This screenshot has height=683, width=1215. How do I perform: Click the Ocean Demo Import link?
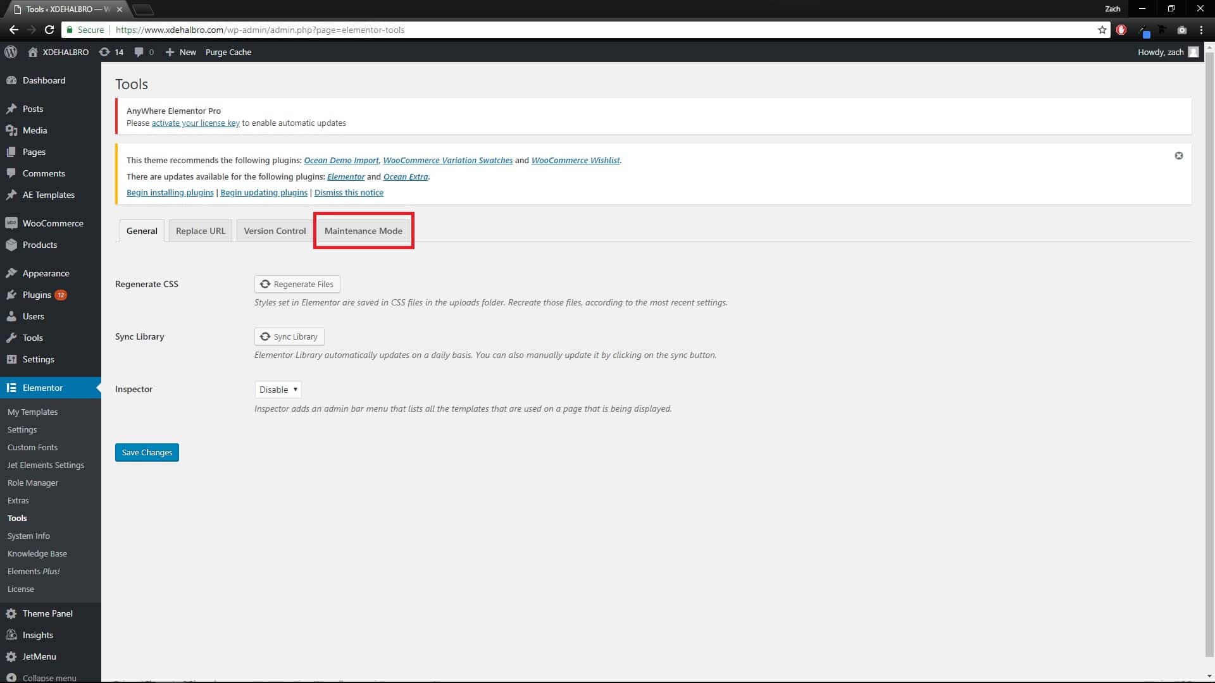coord(341,161)
